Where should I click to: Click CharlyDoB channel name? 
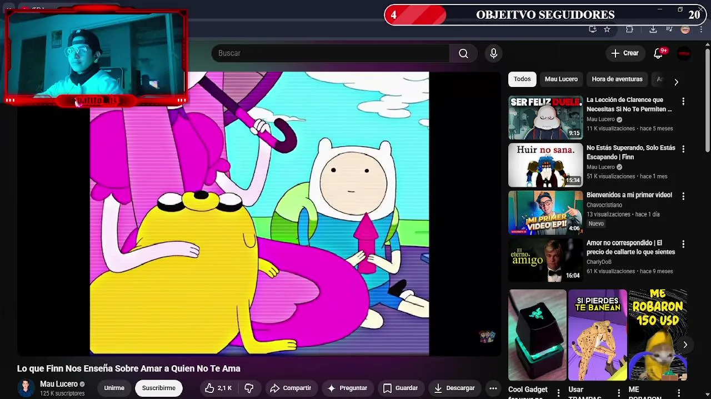click(x=599, y=262)
